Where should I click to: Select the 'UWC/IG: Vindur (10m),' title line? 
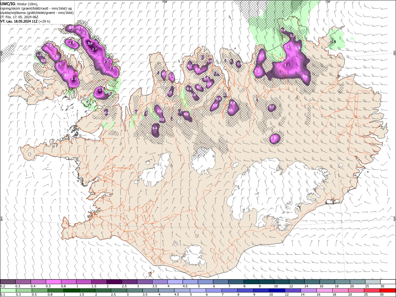(x=19, y=4)
